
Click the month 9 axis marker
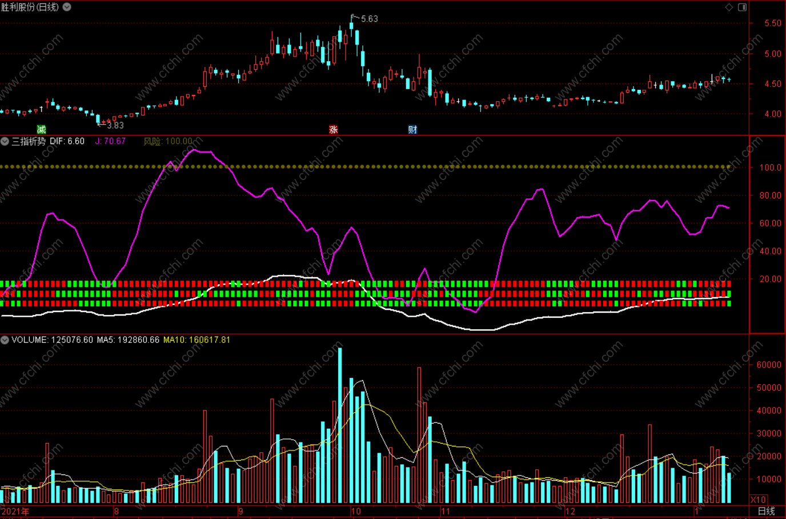pyautogui.click(x=240, y=511)
